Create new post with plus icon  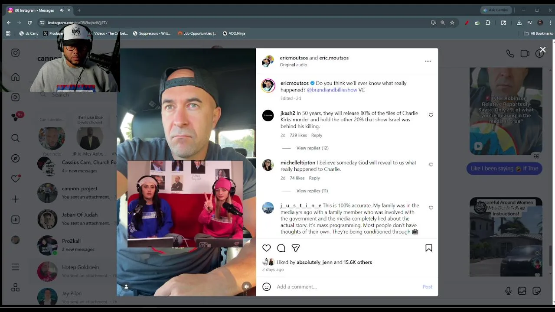pyautogui.click(x=16, y=199)
